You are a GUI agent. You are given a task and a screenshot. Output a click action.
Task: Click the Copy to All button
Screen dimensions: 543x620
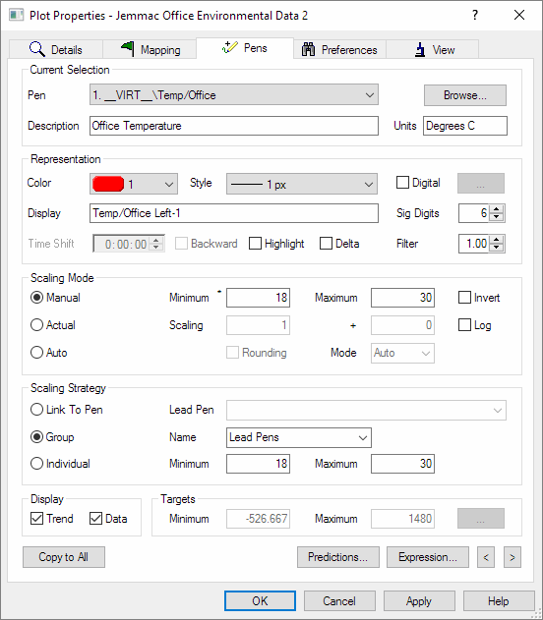click(x=64, y=557)
